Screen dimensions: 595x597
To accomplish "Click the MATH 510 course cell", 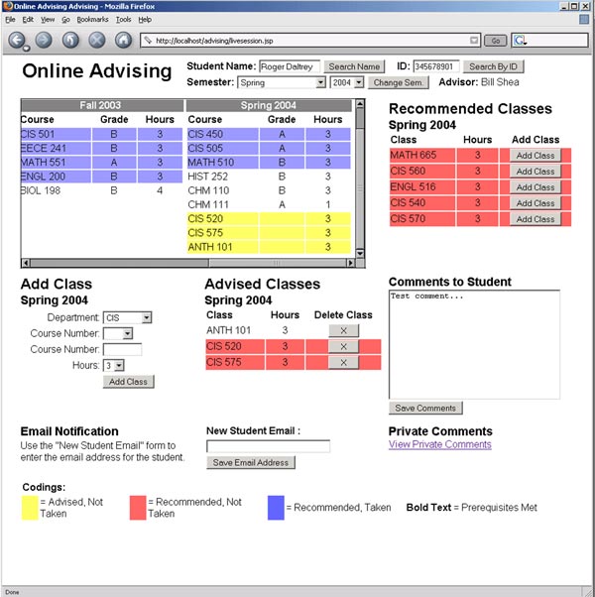I will click(x=223, y=163).
